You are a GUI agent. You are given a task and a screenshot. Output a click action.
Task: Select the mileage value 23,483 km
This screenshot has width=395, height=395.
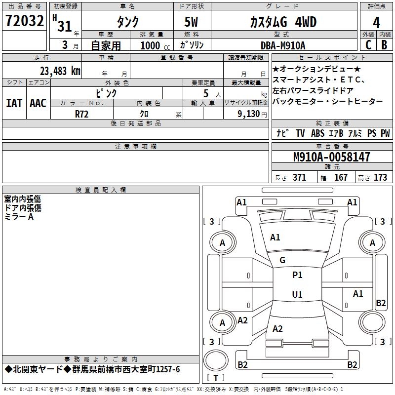[58, 71]
